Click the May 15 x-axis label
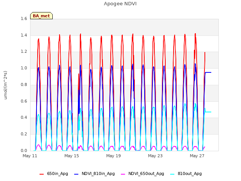The height and width of the screenshot is (181, 241). click(72, 156)
